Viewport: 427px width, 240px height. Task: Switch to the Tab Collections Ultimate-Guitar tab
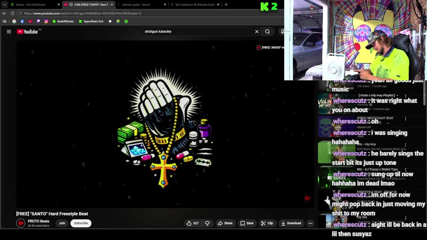tap(195, 5)
